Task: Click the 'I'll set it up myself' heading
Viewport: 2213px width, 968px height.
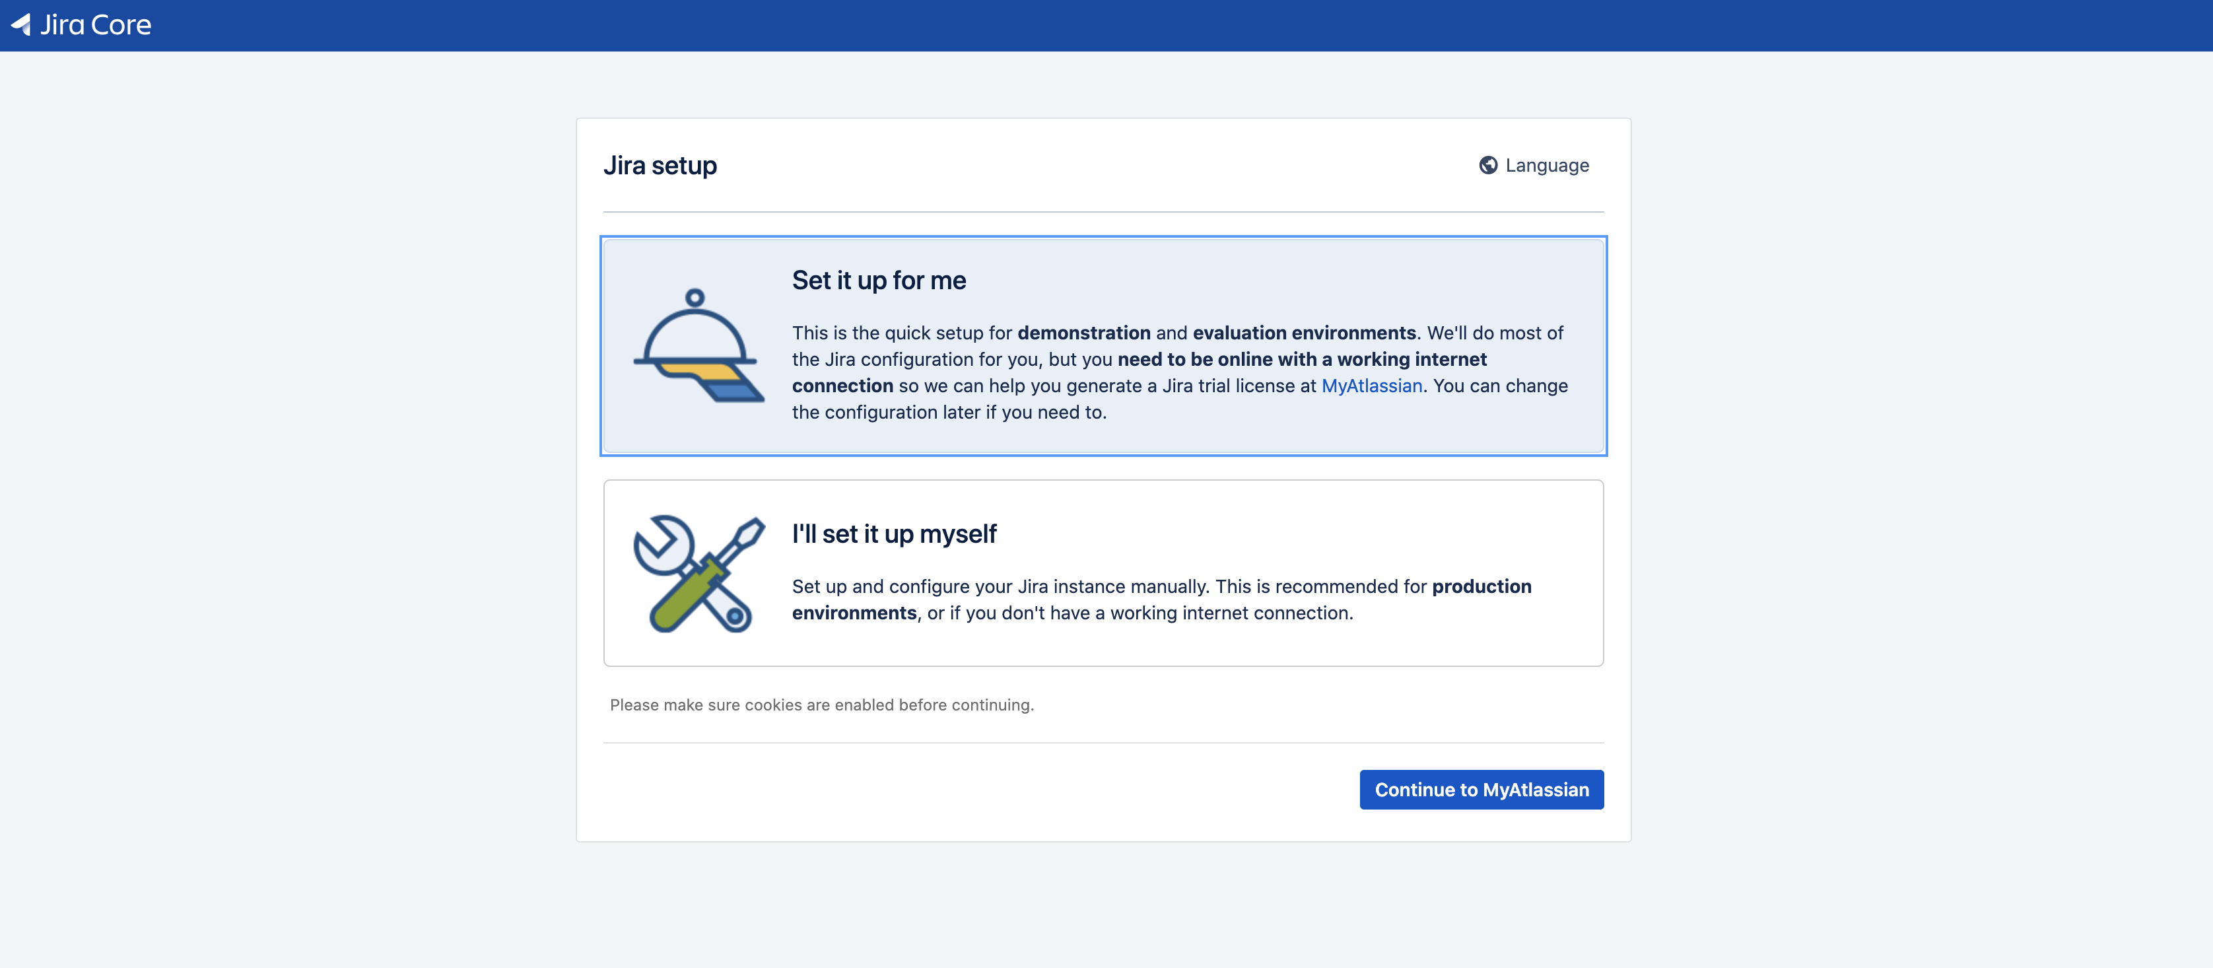Action: tap(893, 534)
